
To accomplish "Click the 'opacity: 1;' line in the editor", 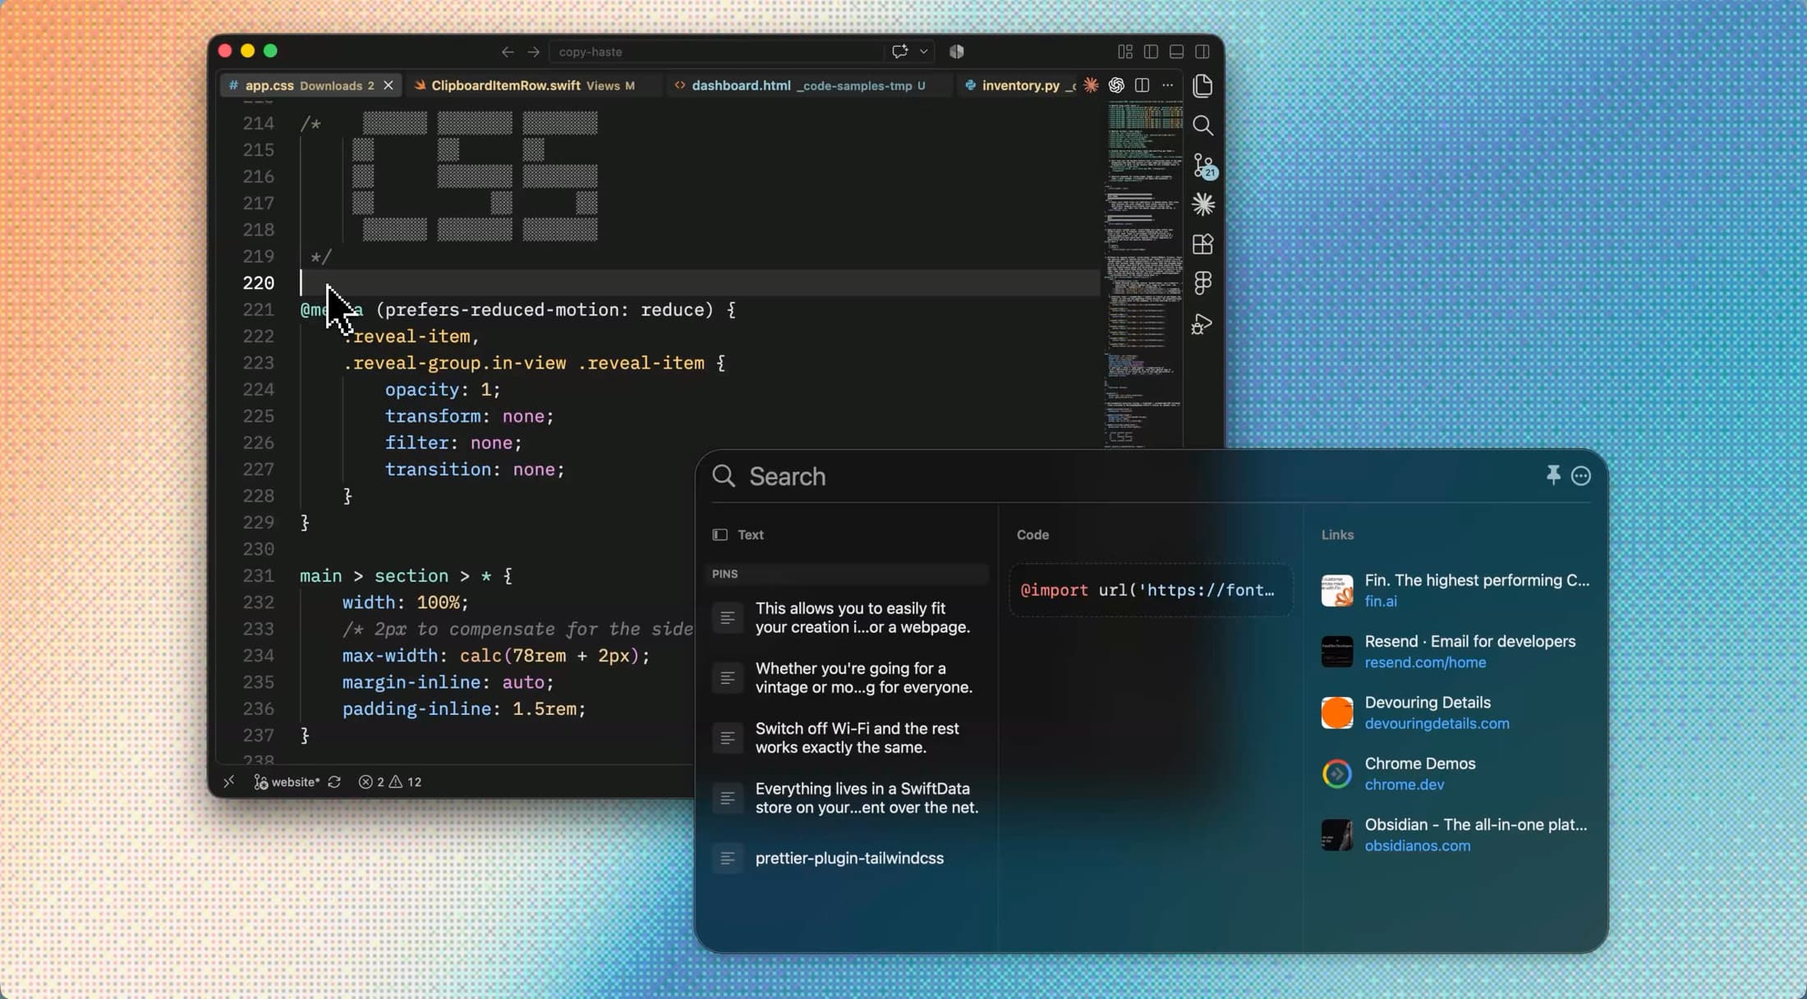I will coord(443,390).
